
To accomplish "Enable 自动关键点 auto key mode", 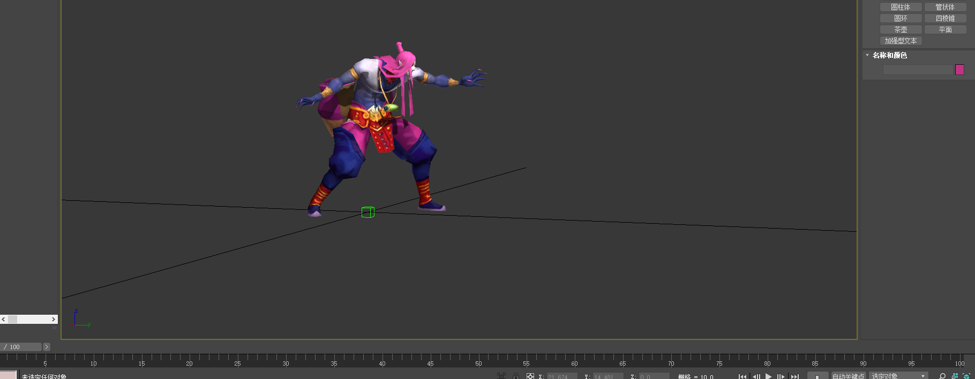I will (x=848, y=376).
